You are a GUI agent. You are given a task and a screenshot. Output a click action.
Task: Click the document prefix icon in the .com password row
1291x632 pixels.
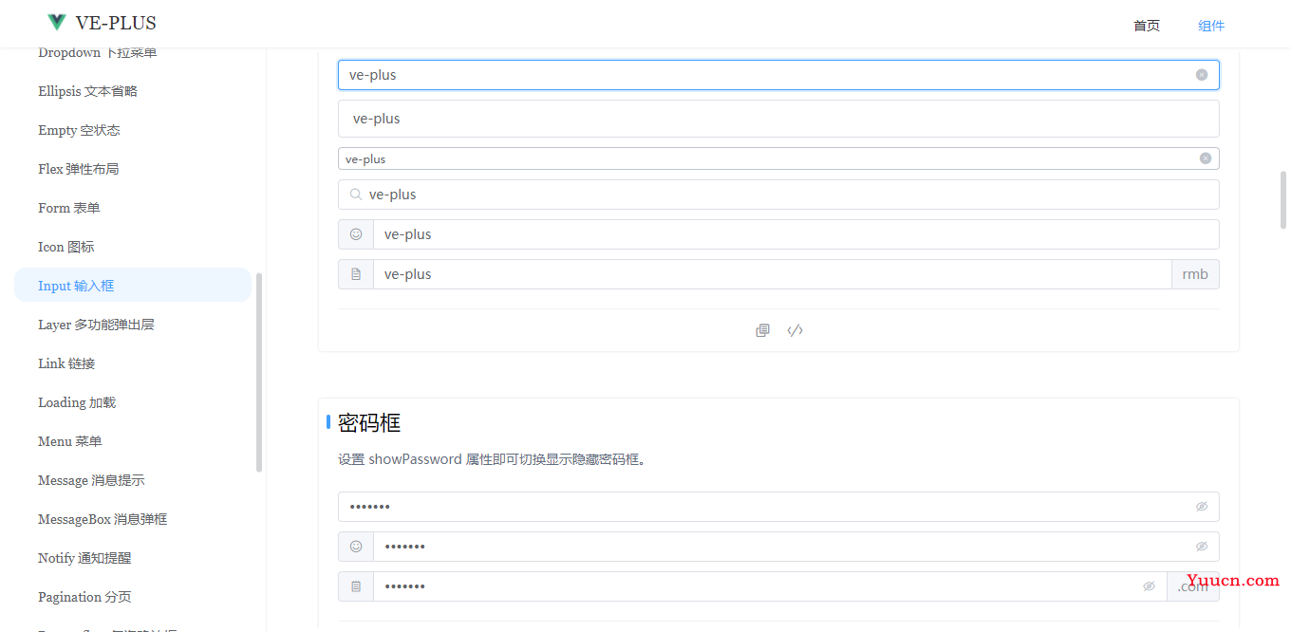[x=356, y=586]
